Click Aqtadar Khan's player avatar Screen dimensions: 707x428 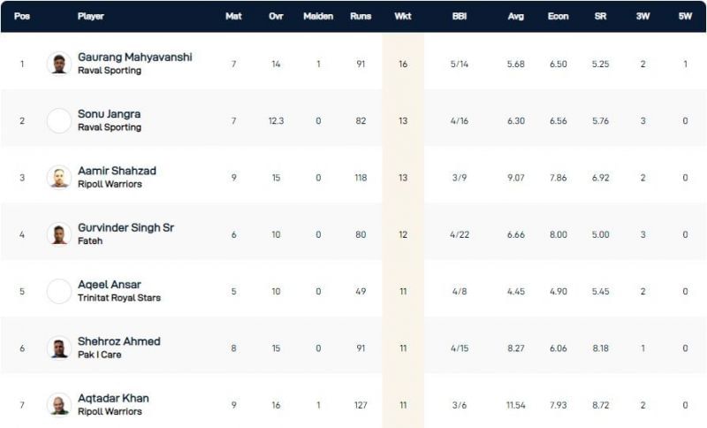click(59, 404)
